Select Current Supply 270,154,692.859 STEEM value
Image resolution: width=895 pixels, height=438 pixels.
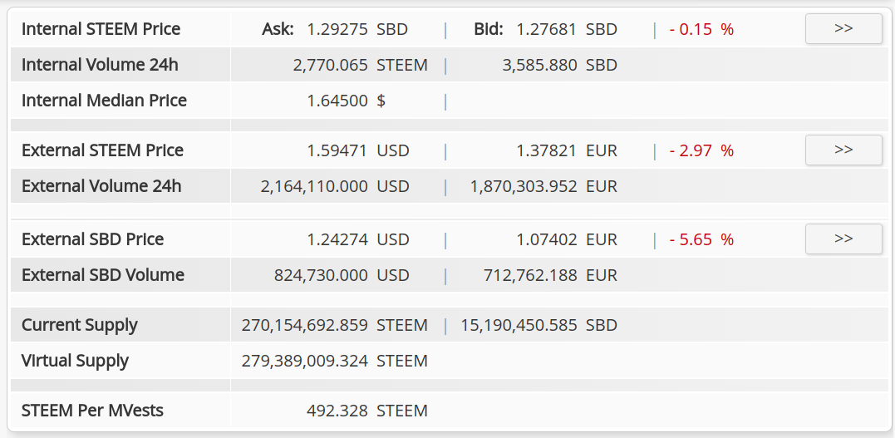335,326
